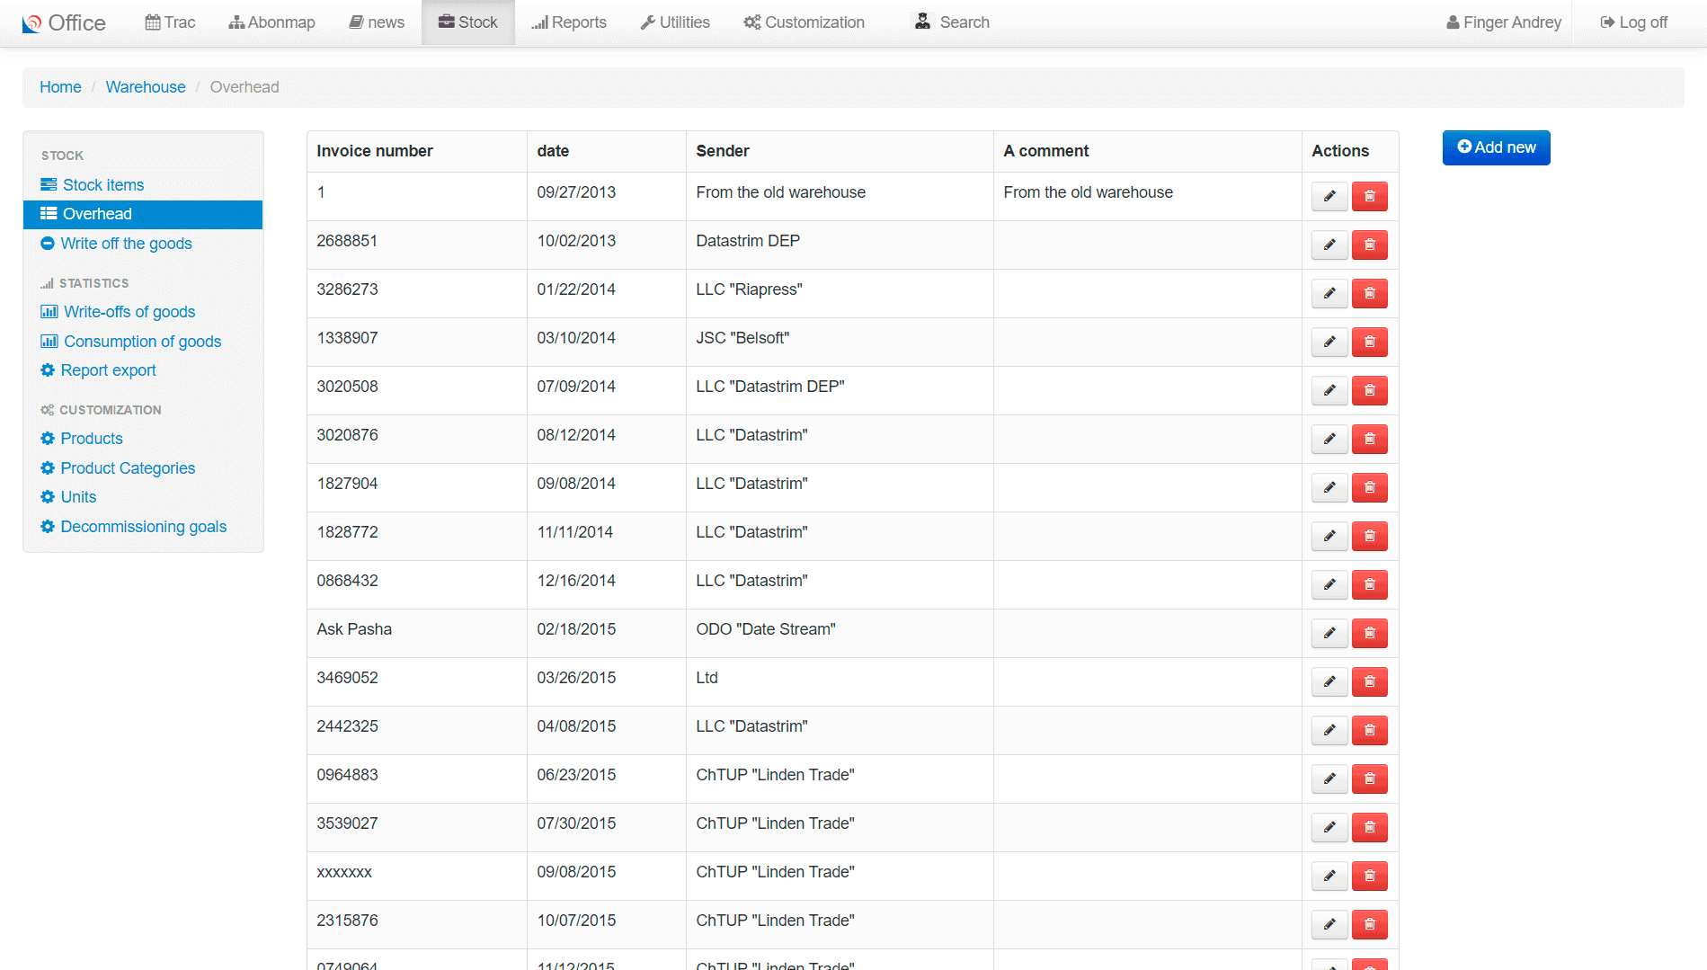
Task: Edit the Ask Pasha invoice row
Action: coord(1329,633)
